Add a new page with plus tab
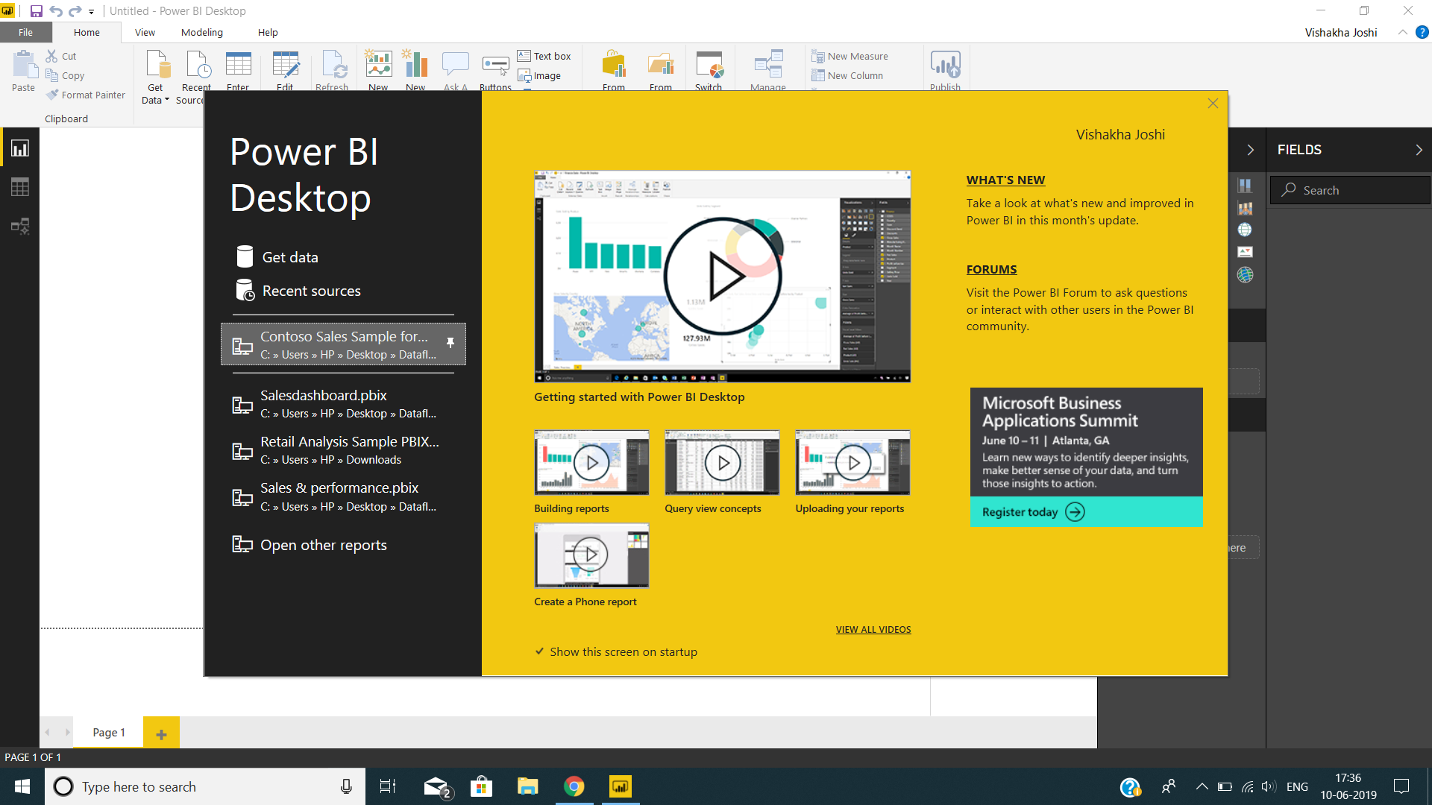 [x=161, y=734]
